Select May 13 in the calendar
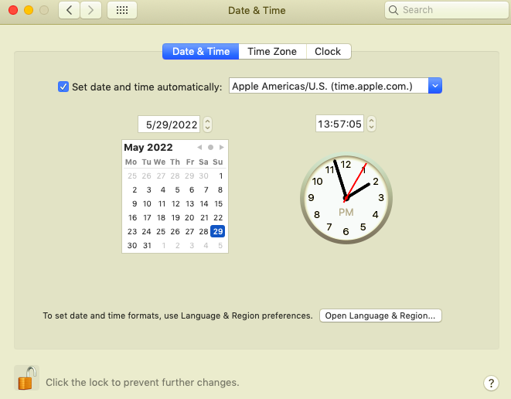The image size is (511, 399). (x=189, y=203)
